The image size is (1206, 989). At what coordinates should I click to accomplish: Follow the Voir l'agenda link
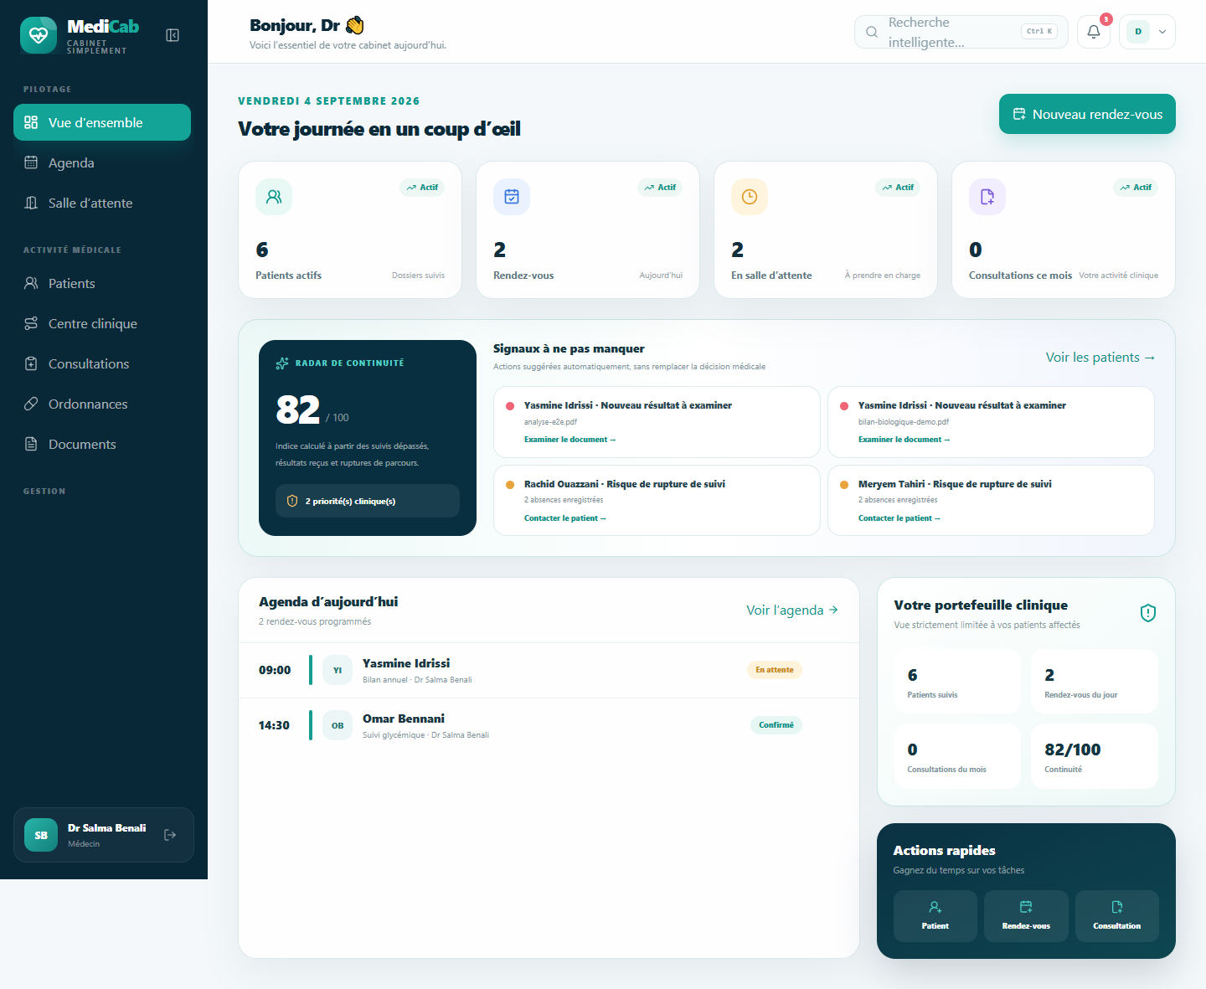(x=792, y=610)
